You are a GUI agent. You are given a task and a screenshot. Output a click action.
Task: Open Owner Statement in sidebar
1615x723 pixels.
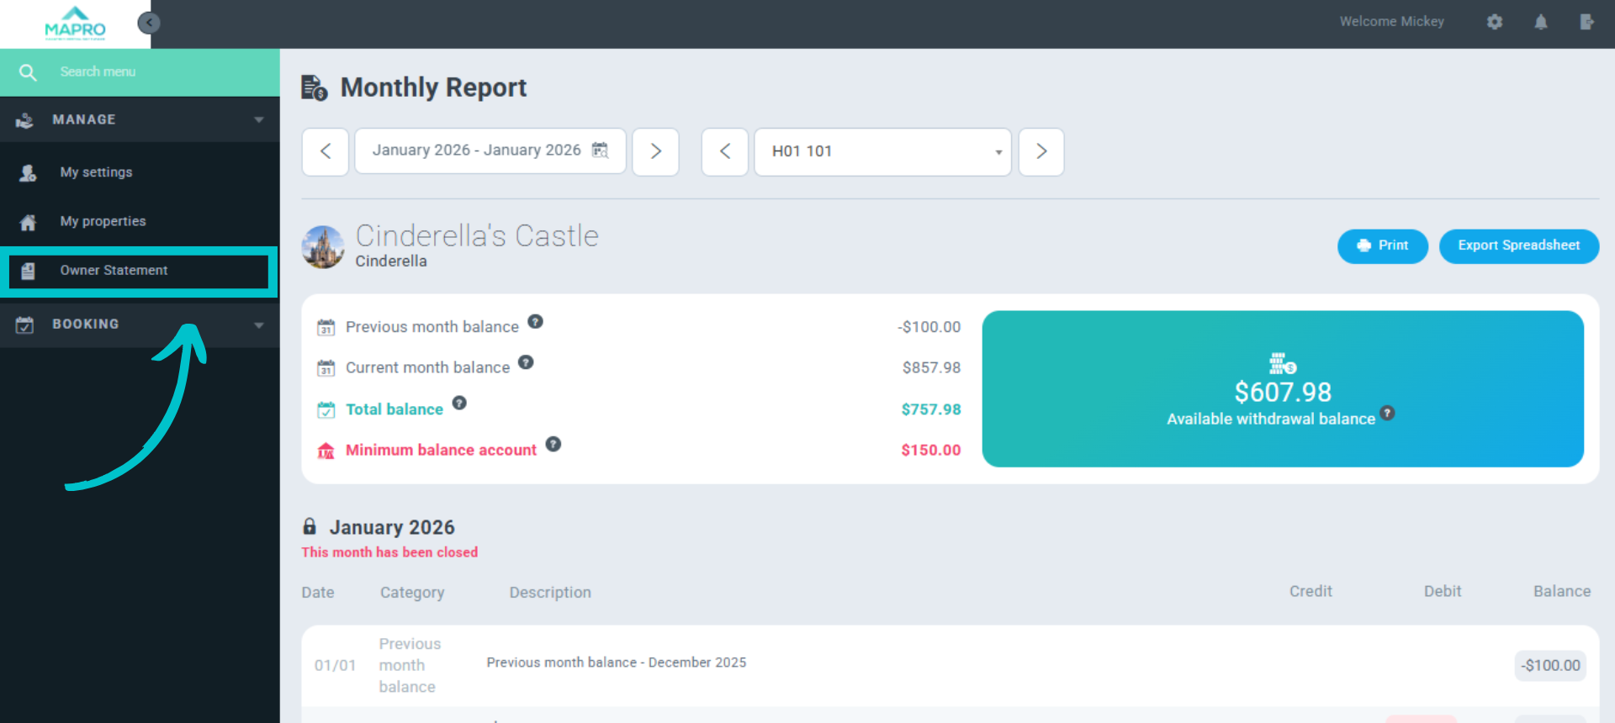tap(114, 271)
